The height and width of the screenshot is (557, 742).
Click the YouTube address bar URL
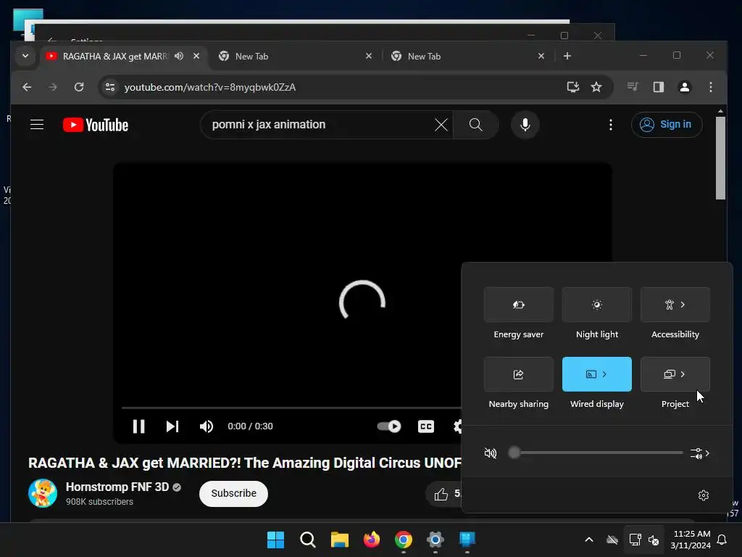[x=209, y=87]
